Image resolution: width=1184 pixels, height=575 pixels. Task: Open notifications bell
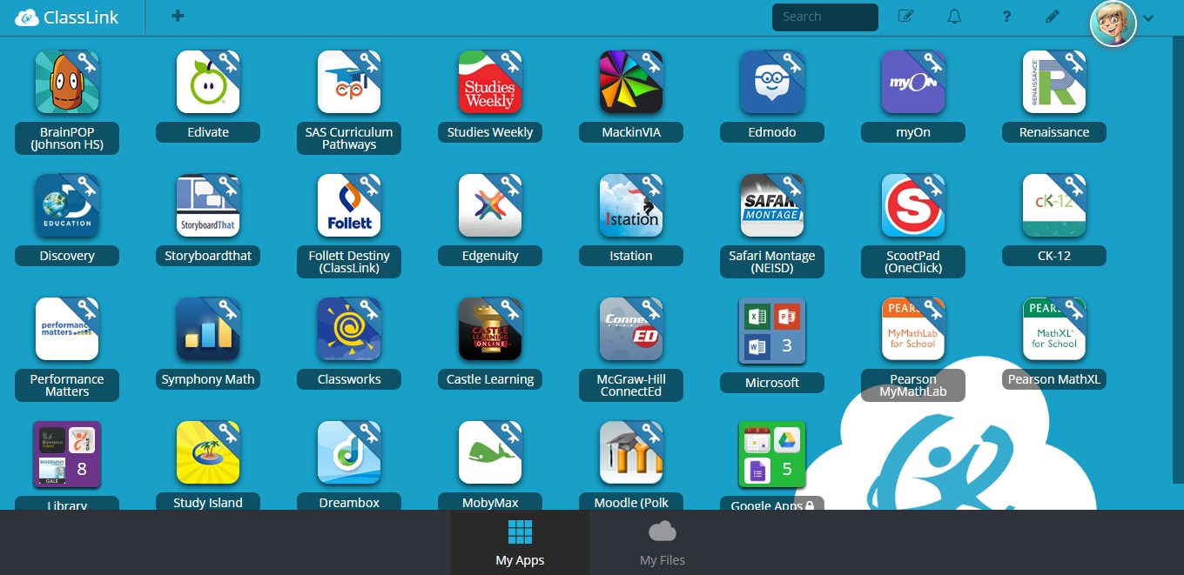pos(955,17)
